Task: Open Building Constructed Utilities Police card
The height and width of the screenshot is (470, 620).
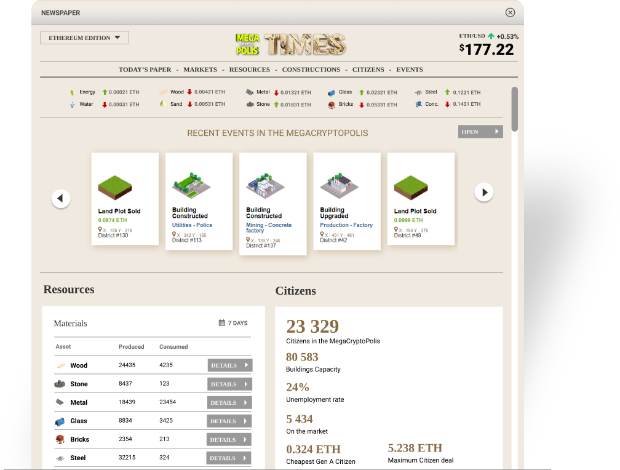Action: [199, 201]
